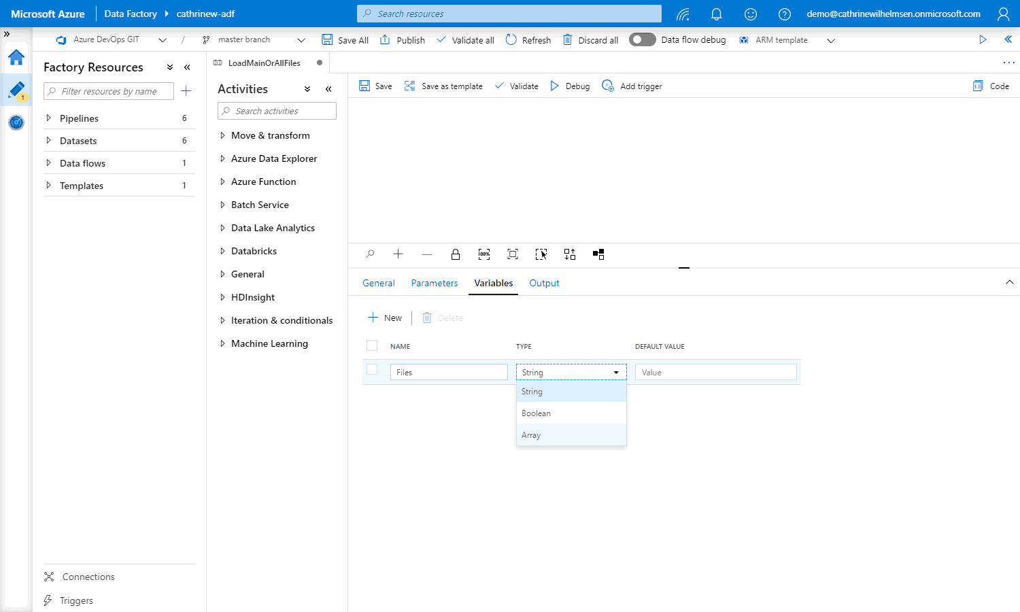The height and width of the screenshot is (612, 1020).
Task: Check the select-all checkbox in header
Action: pyautogui.click(x=372, y=345)
